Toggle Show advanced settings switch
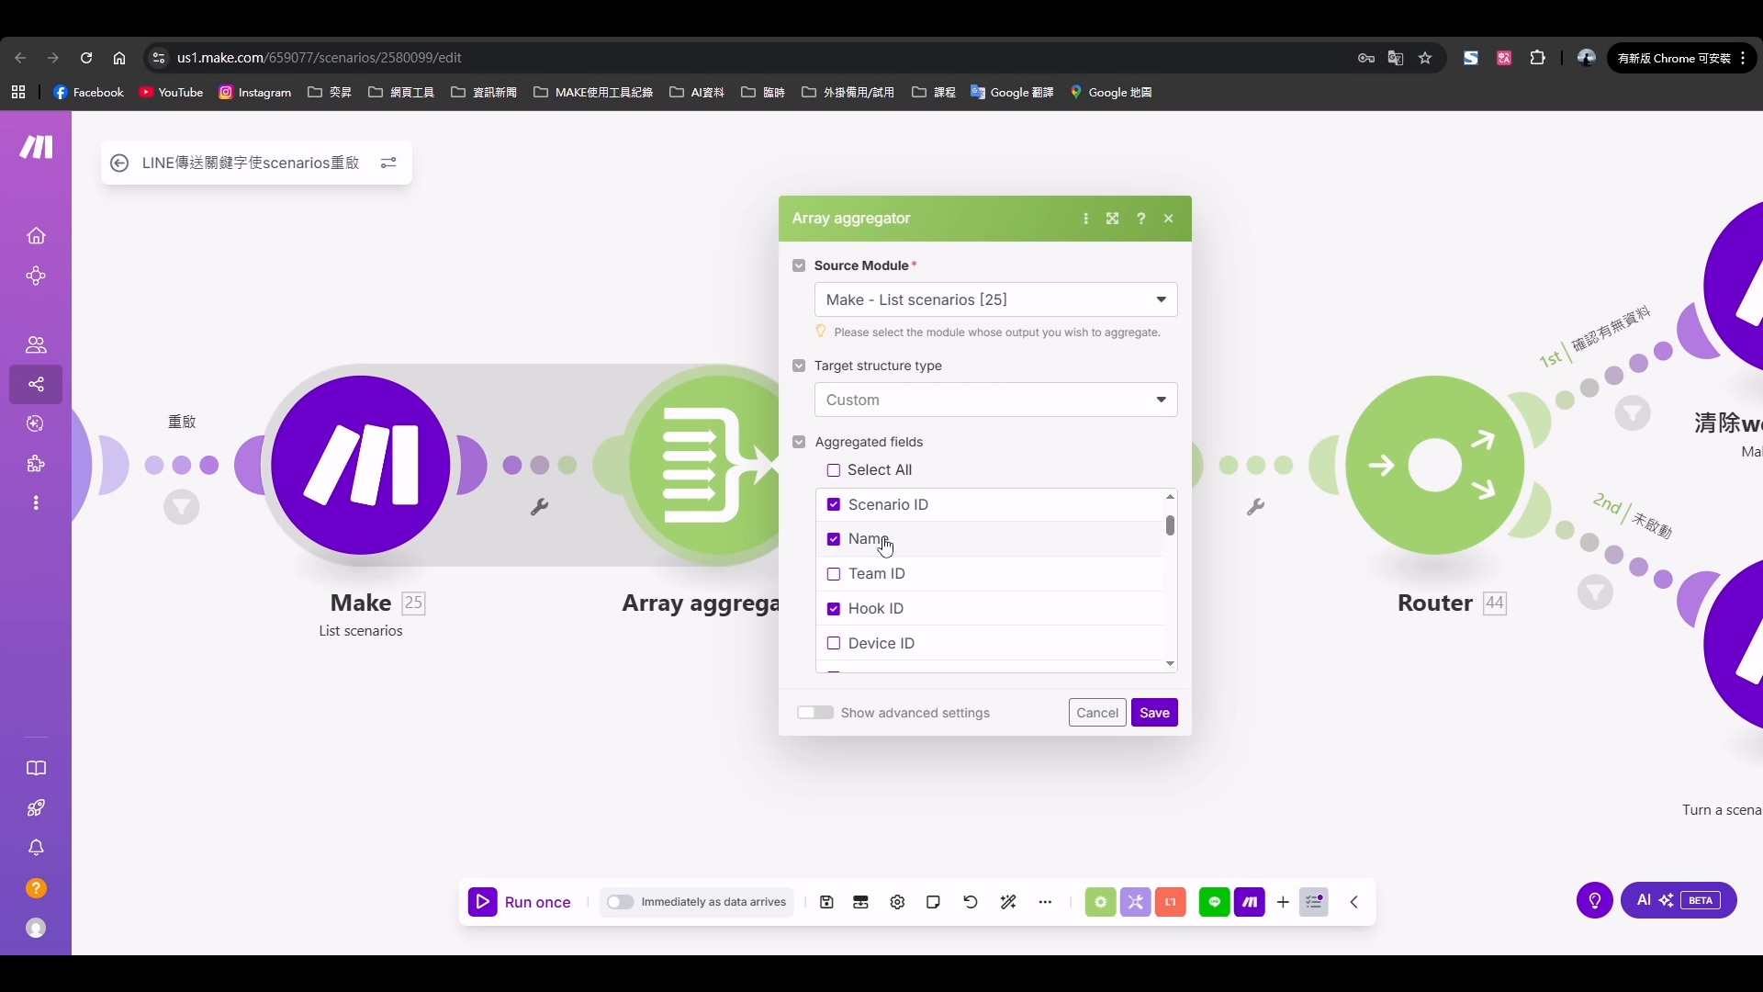Viewport: 1763px width, 992px height. point(814,713)
